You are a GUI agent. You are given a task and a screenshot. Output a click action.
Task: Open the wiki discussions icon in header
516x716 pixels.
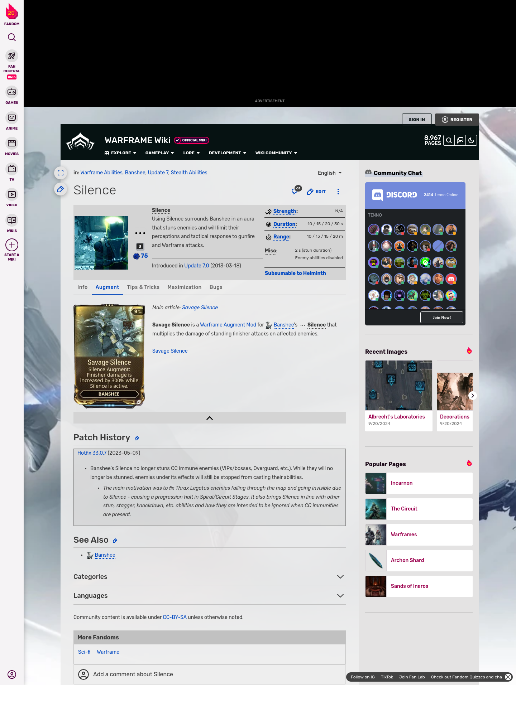click(460, 140)
